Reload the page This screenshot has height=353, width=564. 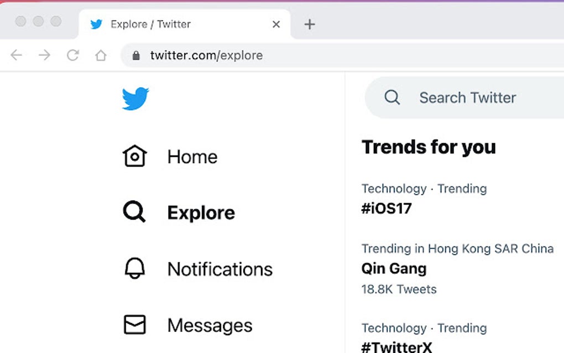[x=72, y=55]
